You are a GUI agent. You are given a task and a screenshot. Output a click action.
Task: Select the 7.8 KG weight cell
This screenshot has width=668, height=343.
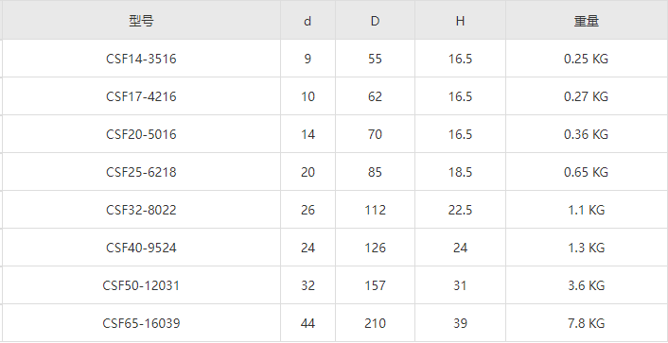[x=587, y=323]
